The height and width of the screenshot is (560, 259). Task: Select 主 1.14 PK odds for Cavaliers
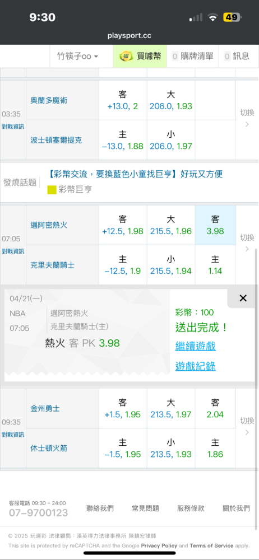tap(215, 265)
